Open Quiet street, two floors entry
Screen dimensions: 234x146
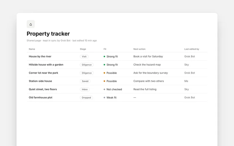(43, 89)
